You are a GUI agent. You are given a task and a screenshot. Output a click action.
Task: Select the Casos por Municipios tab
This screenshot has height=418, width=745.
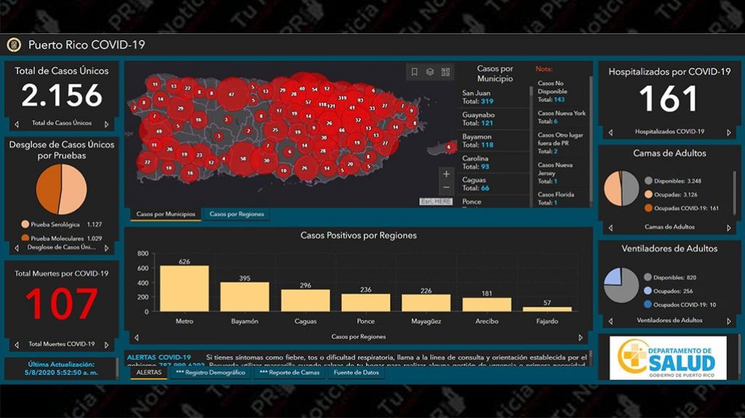tap(166, 214)
